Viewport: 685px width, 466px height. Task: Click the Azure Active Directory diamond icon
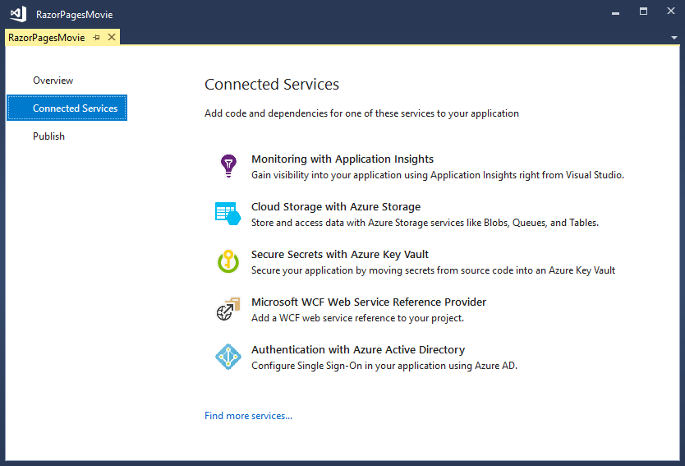pyautogui.click(x=228, y=356)
